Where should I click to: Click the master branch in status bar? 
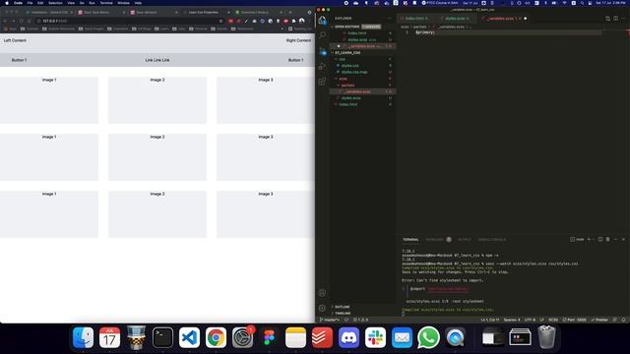coord(331,320)
